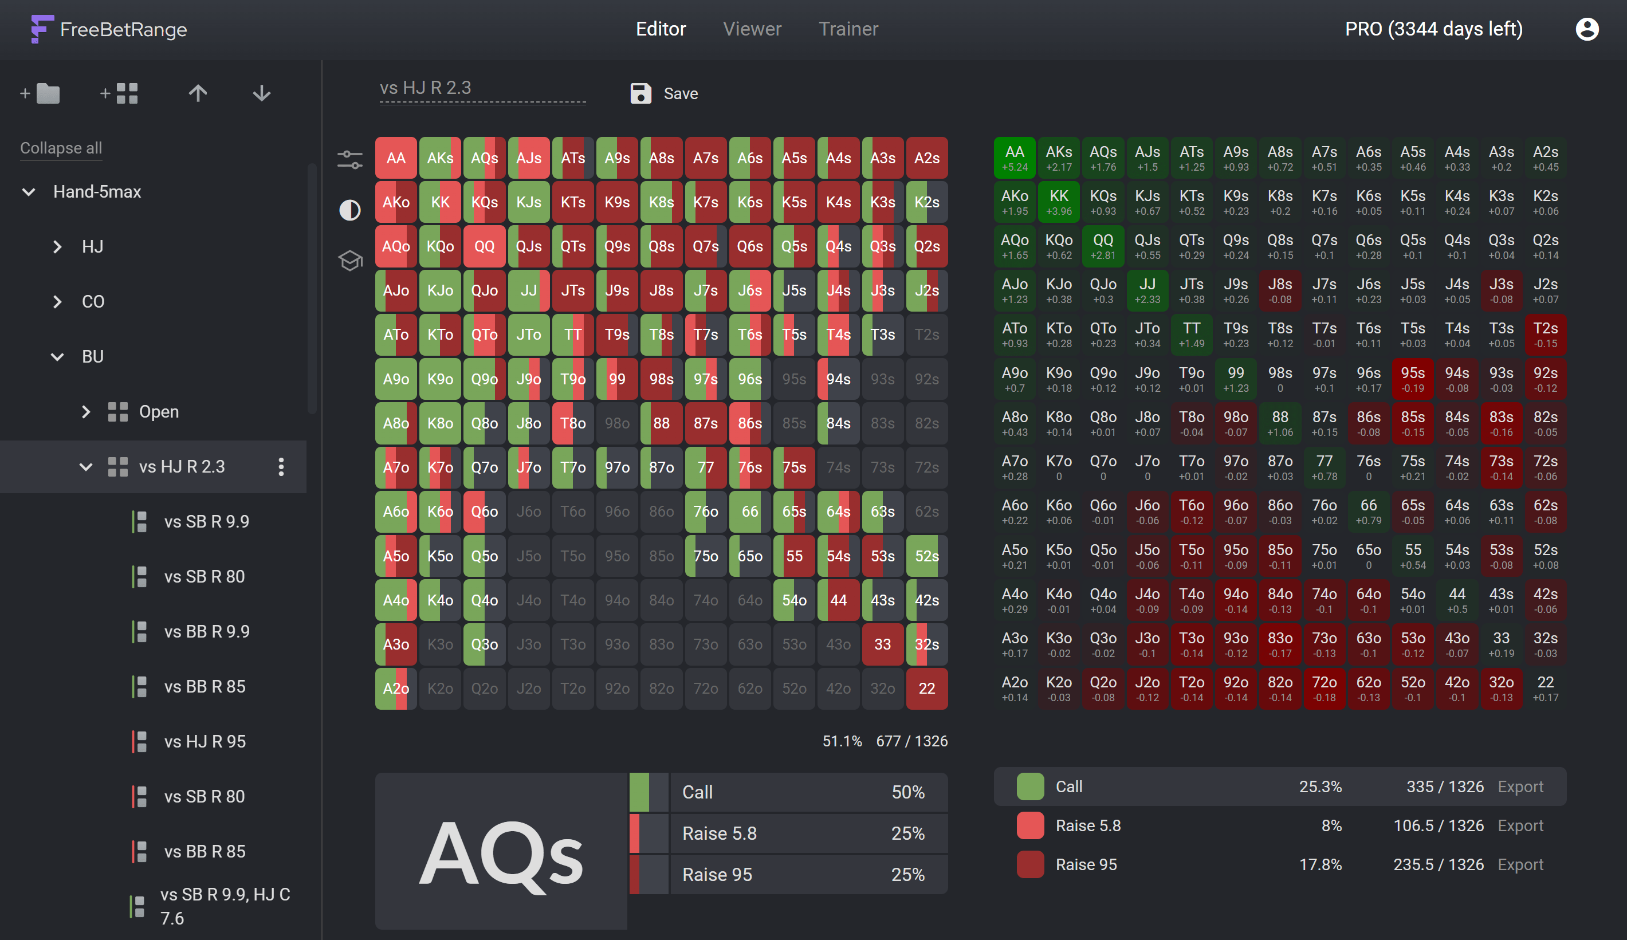Click the grid icon next to Open
This screenshot has height=940, width=1627.
(117, 412)
